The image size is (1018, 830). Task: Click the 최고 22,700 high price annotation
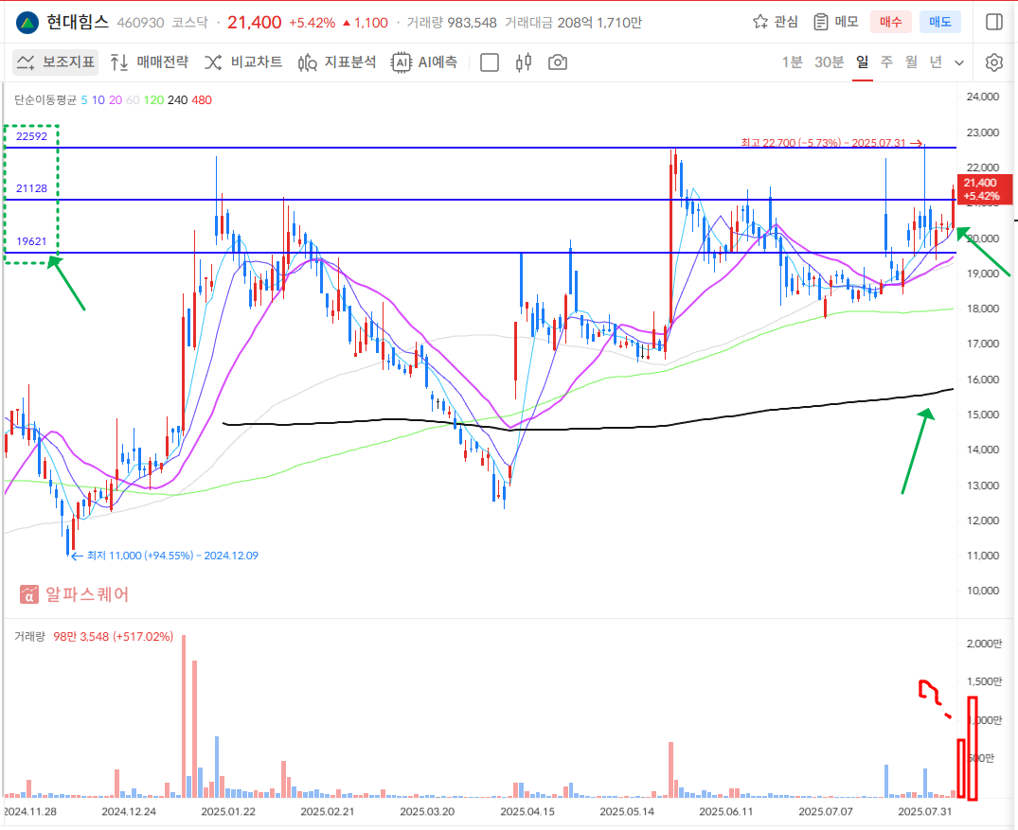click(x=831, y=143)
